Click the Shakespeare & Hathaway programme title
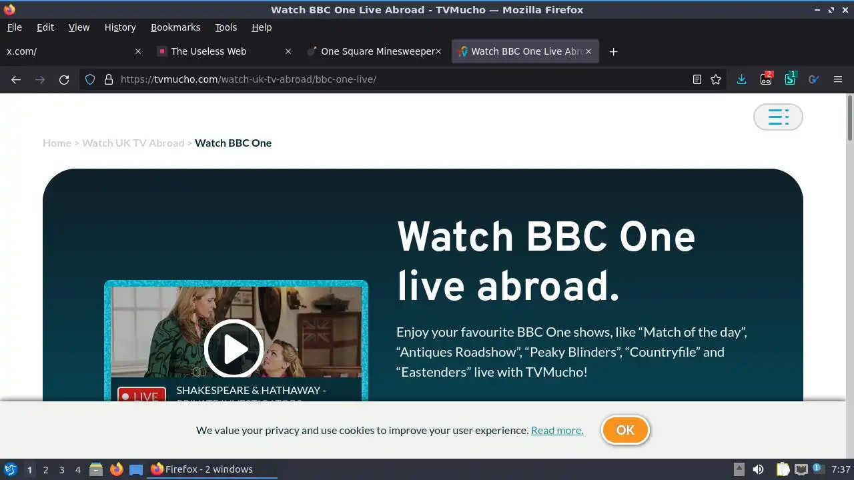This screenshot has width=854, height=480. [x=251, y=393]
